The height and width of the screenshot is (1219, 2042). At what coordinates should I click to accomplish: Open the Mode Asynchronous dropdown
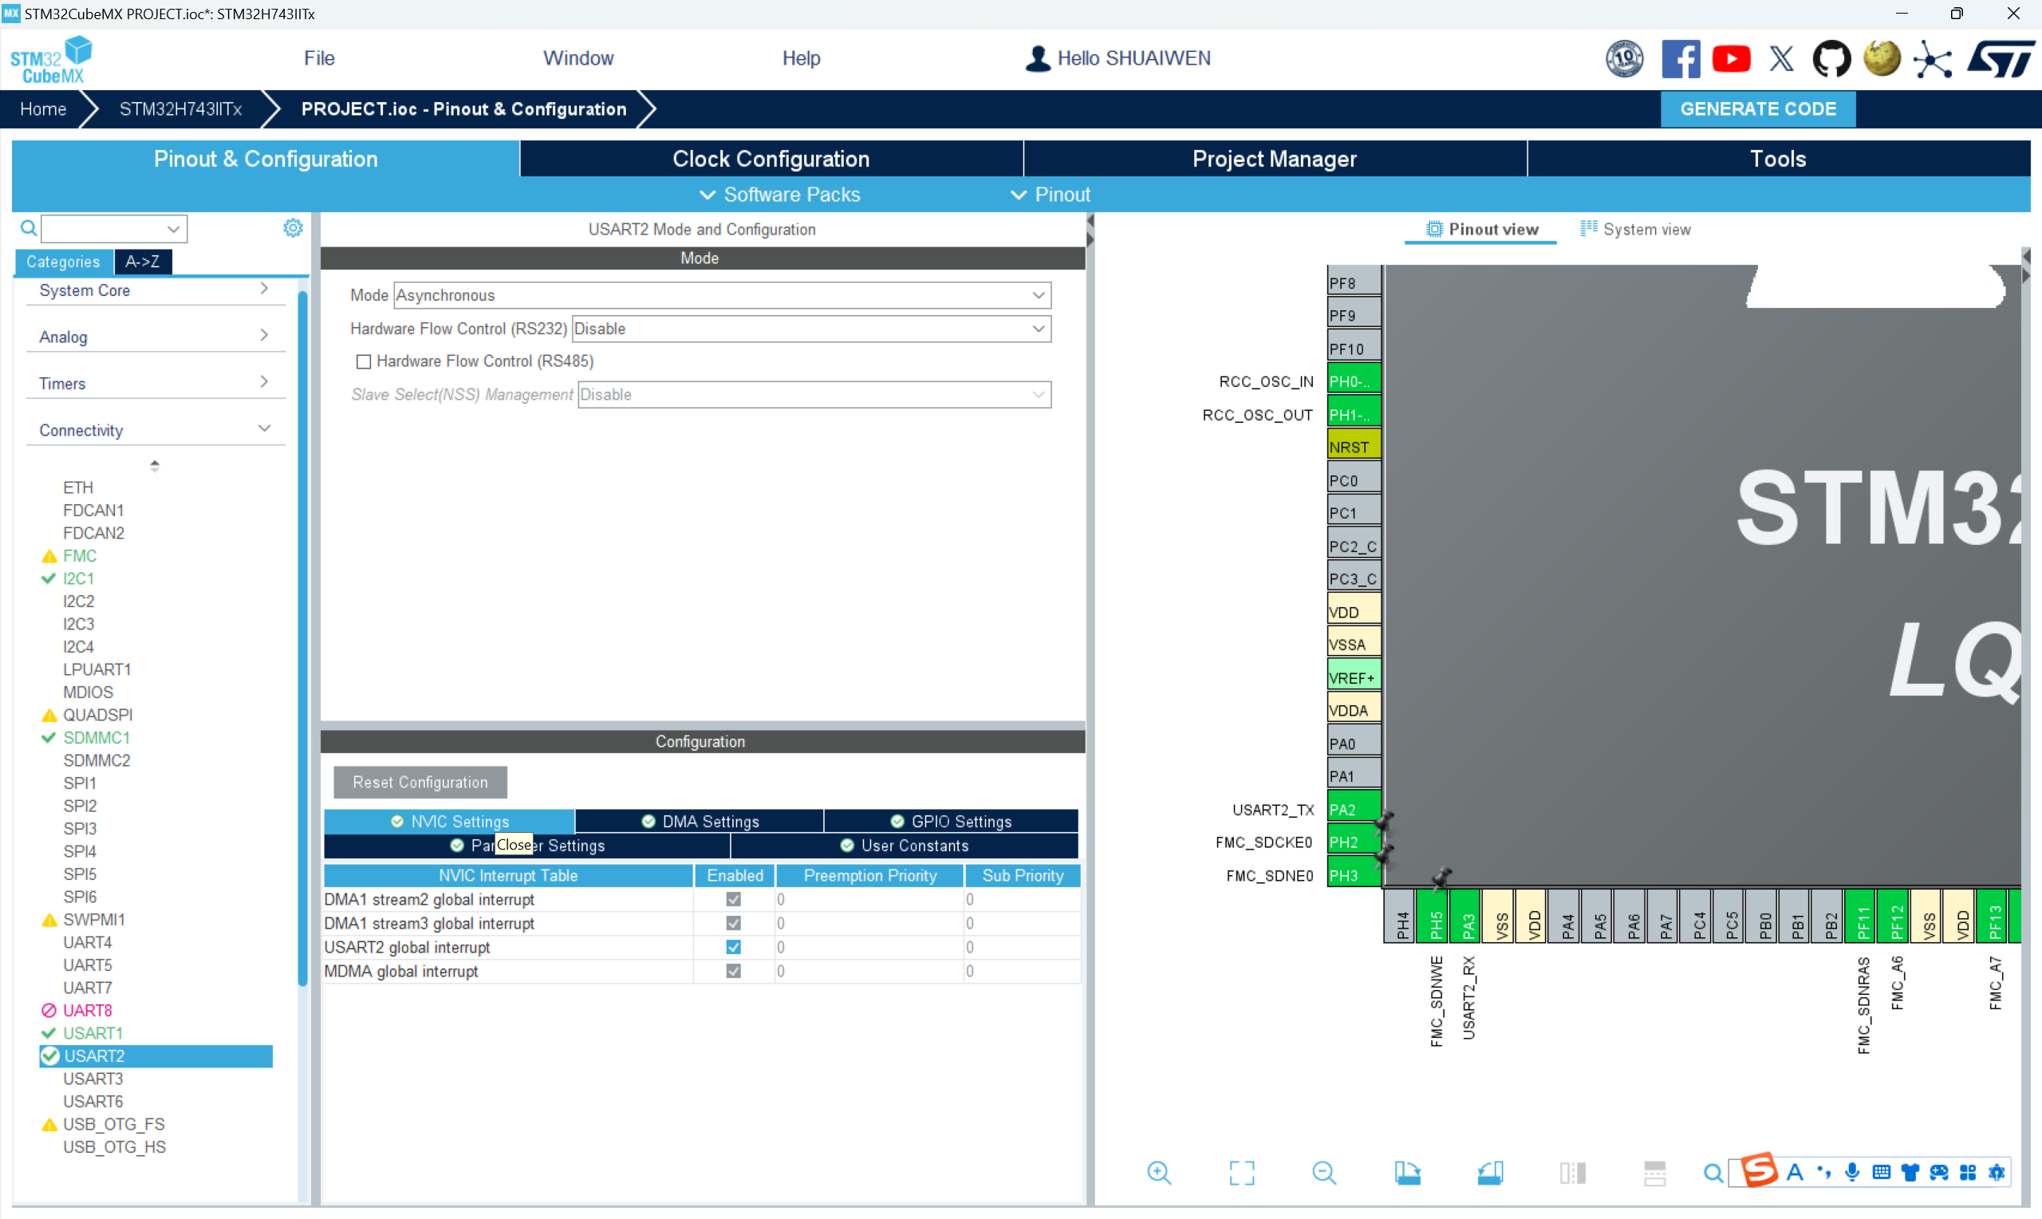(x=722, y=295)
